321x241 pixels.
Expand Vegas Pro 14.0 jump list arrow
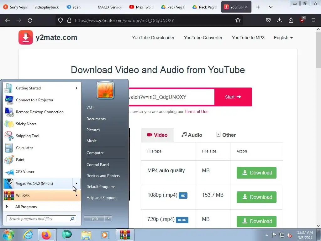click(76, 183)
